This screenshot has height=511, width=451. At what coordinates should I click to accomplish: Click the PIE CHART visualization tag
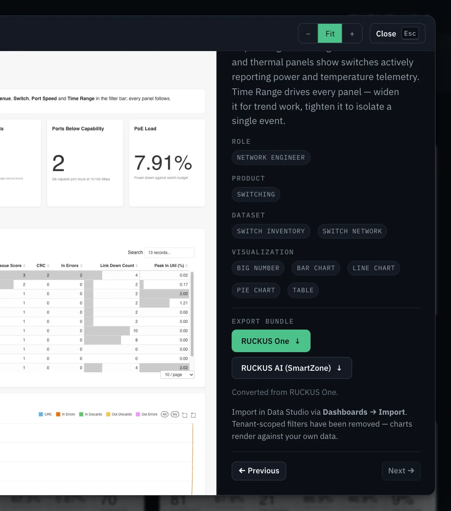click(256, 290)
